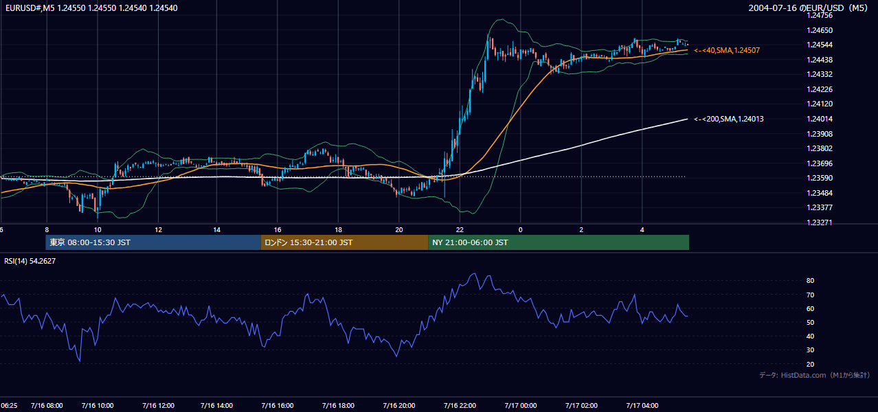
Task: Click the time label 7/16 14:00
Action: [217, 406]
